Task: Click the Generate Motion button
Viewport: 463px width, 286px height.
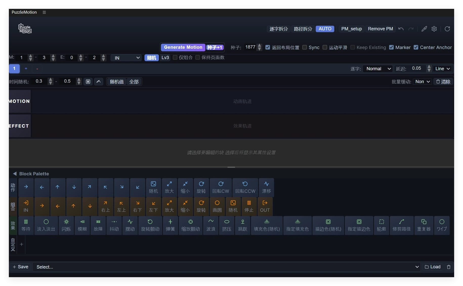Action: (183, 47)
